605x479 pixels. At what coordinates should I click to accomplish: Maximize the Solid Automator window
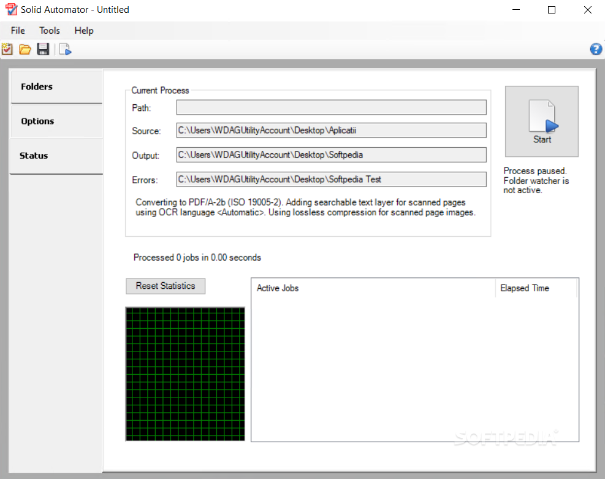pos(552,10)
